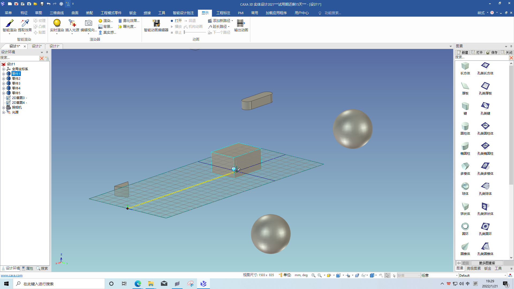Switch to the 设计2 document tab
514x289 pixels.
click(x=37, y=46)
